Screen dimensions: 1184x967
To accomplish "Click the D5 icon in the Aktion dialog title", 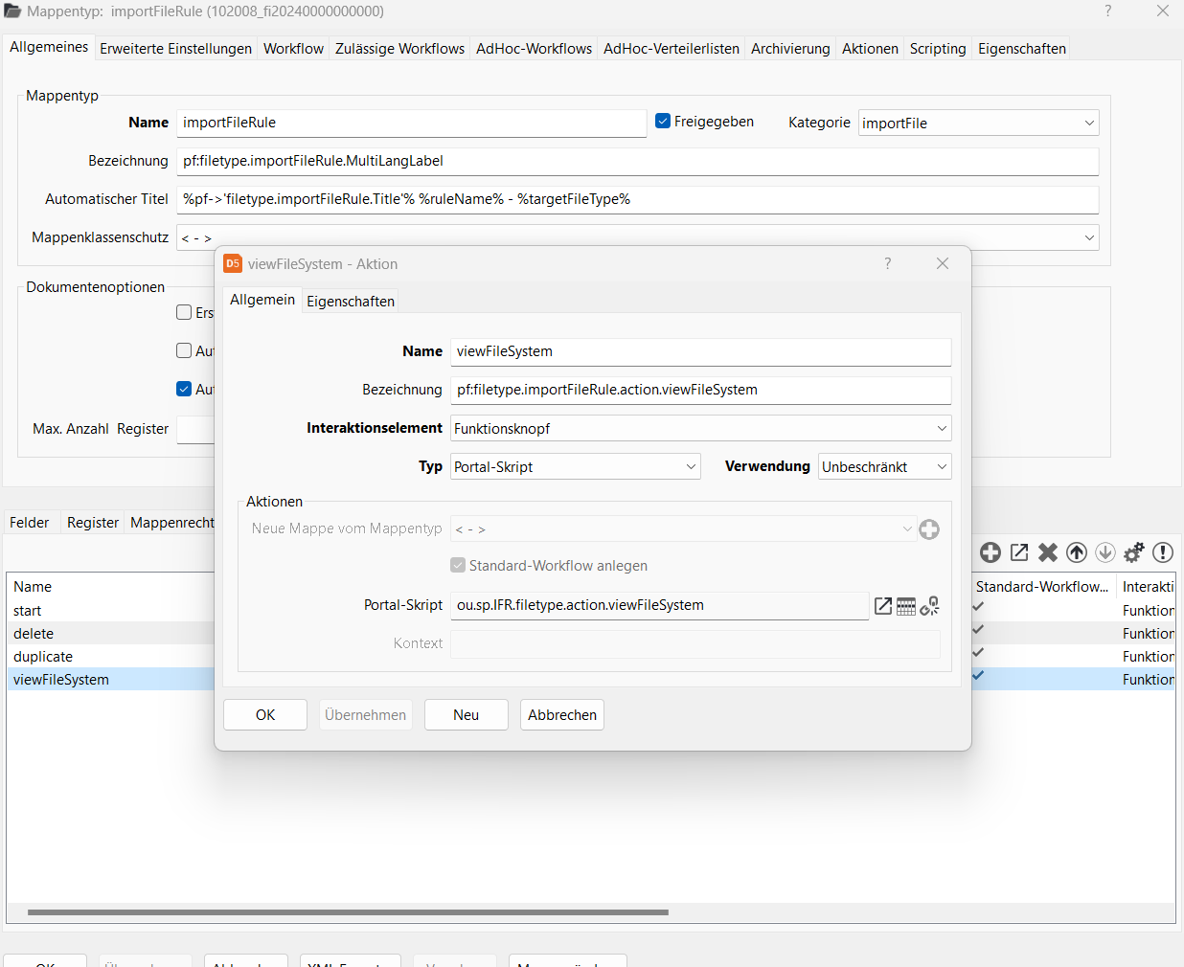I will pyautogui.click(x=233, y=263).
